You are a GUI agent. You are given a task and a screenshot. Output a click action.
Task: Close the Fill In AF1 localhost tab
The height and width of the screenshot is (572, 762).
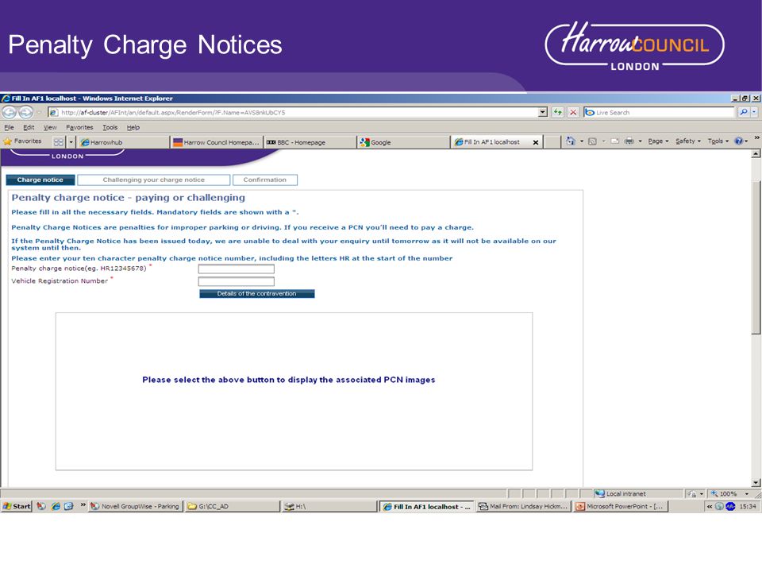click(x=536, y=142)
